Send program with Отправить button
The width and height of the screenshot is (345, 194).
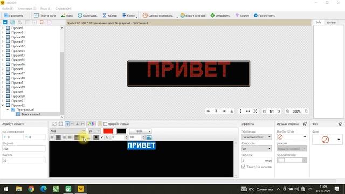pyautogui.click(x=220, y=16)
